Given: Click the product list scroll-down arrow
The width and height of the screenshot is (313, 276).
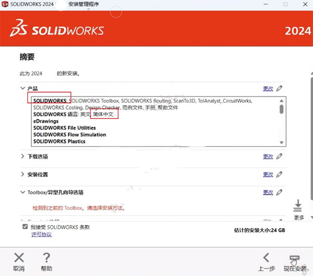Looking at the screenshot, I should [282, 142].
